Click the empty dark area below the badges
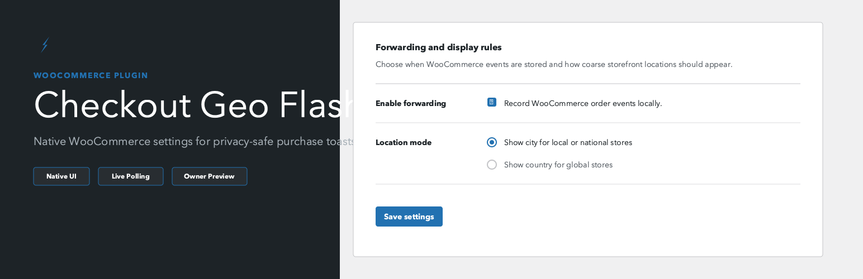 (x=168, y=234)
